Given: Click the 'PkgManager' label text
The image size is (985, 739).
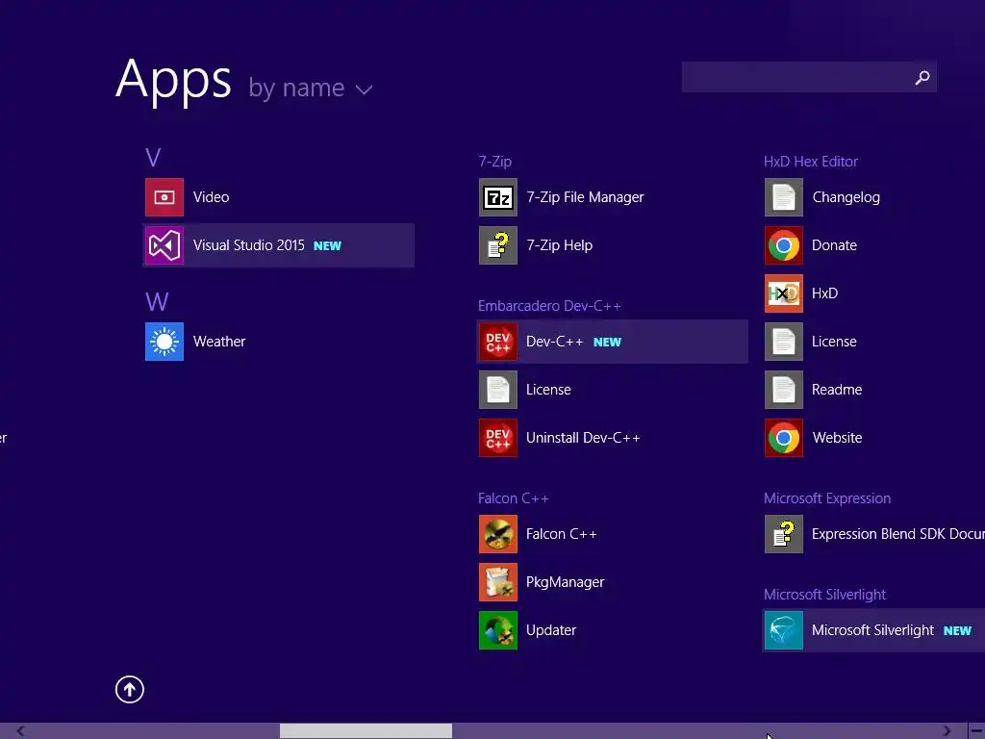Looking at the screenshot, I should 565,582.
